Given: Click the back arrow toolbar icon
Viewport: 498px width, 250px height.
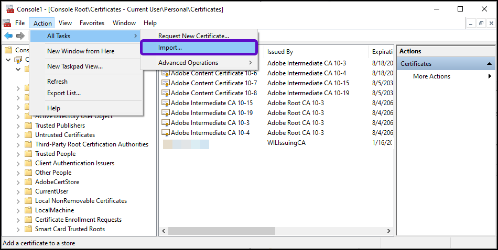Looking at the screenshot, I should tap(8, 36).
